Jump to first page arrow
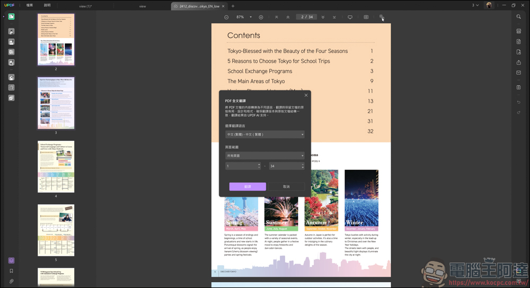This screenshot has width=530, height=288. click(277, 17)
